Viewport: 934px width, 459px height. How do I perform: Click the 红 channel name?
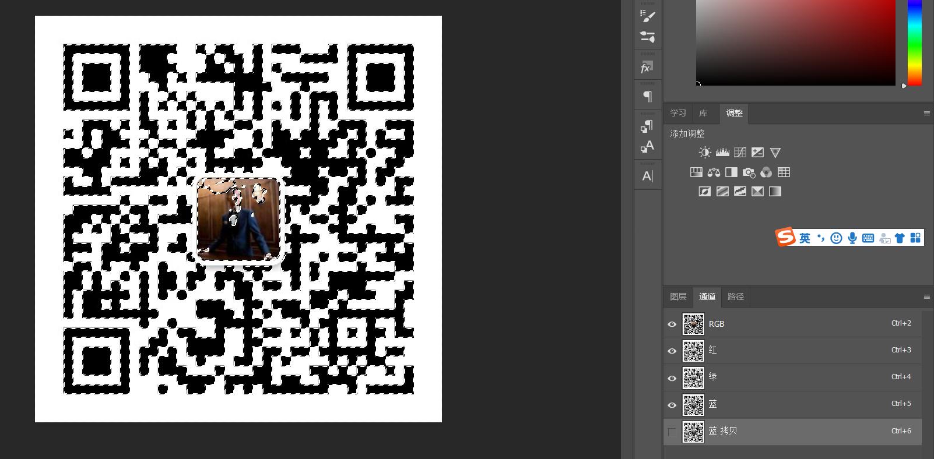pyautogui.click(x=712, y=350)
